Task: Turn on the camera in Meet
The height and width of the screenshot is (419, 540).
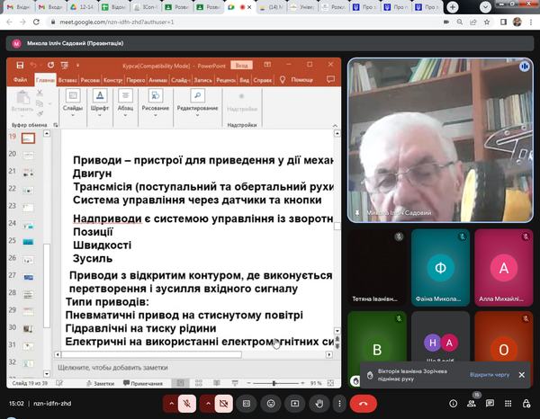Action: click(220, 404)
